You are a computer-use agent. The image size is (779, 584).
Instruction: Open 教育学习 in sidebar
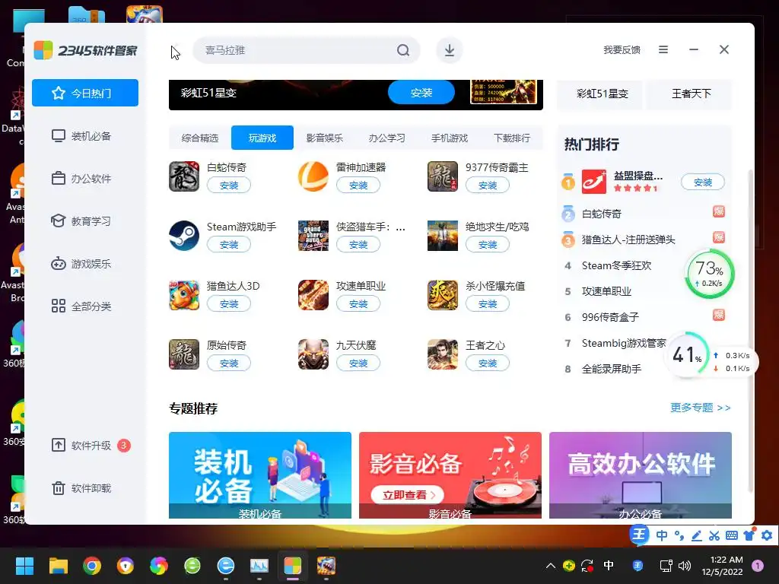[x=85, y=221]
